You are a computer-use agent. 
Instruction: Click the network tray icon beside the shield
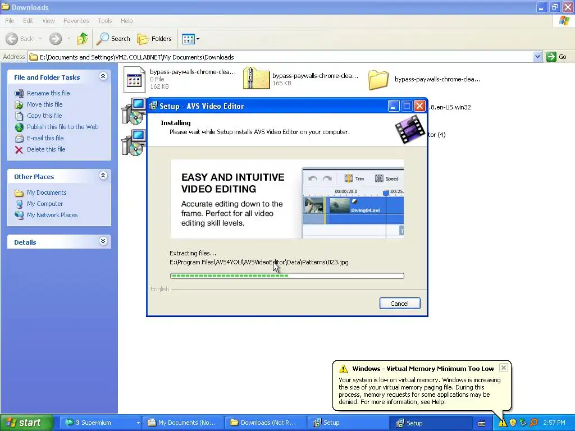[x=523, y=423]
